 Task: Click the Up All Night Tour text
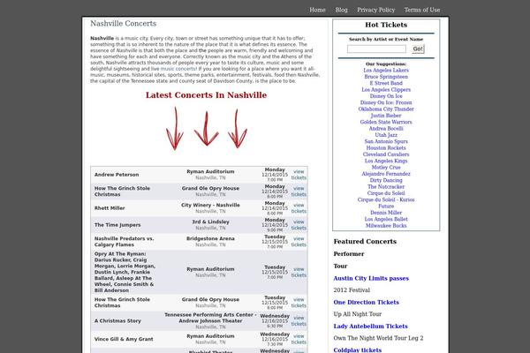tap(357, 314)
